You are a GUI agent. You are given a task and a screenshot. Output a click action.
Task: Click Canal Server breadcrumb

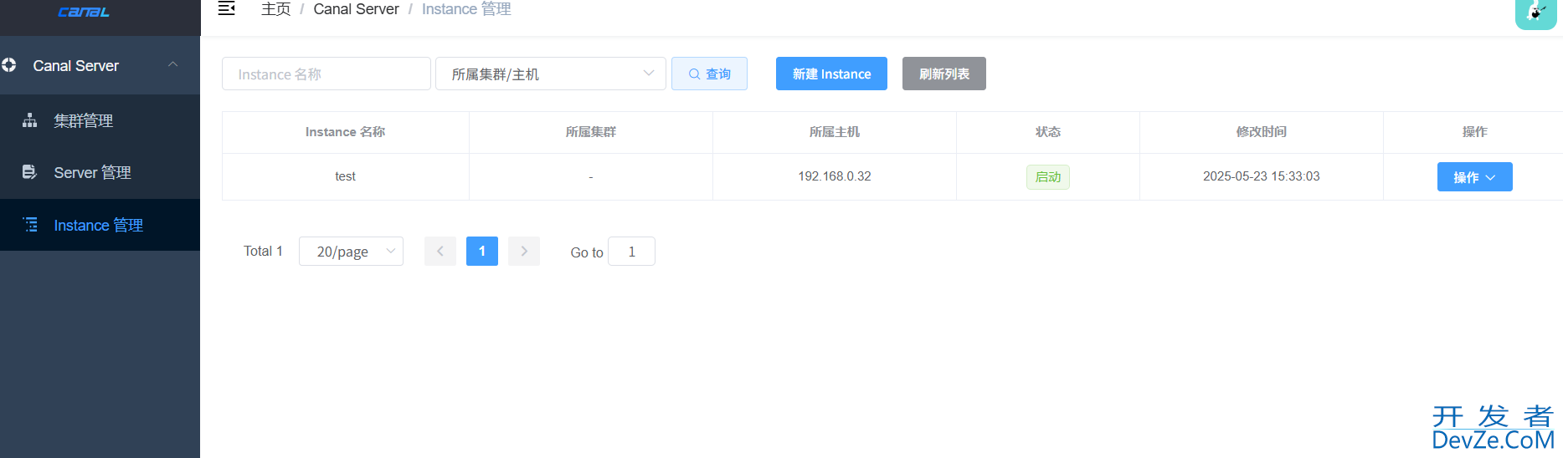click(356, 9)
